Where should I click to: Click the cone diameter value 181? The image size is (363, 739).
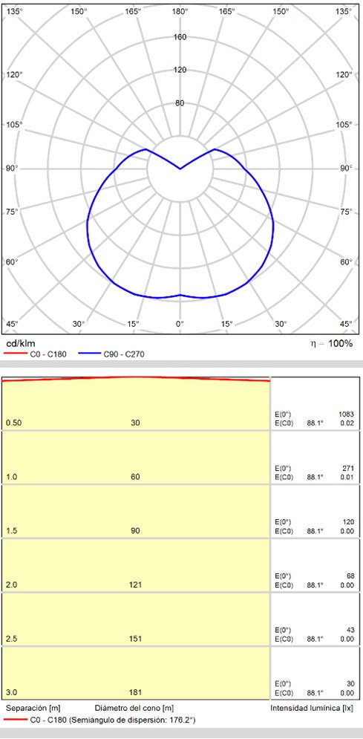point(136,693)
